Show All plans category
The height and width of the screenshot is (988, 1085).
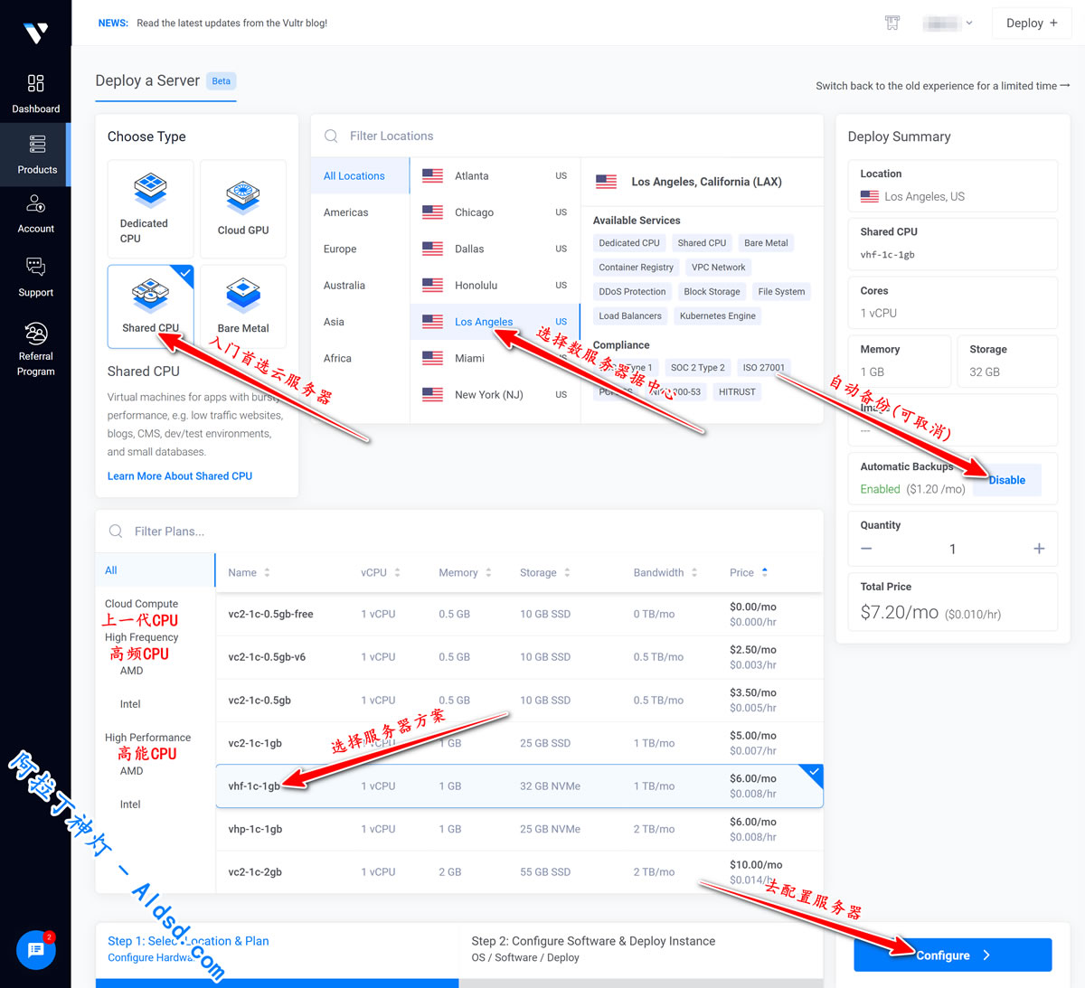(156, 570)
